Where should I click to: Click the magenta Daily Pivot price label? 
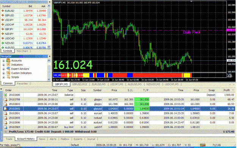[x=231, y=30]
